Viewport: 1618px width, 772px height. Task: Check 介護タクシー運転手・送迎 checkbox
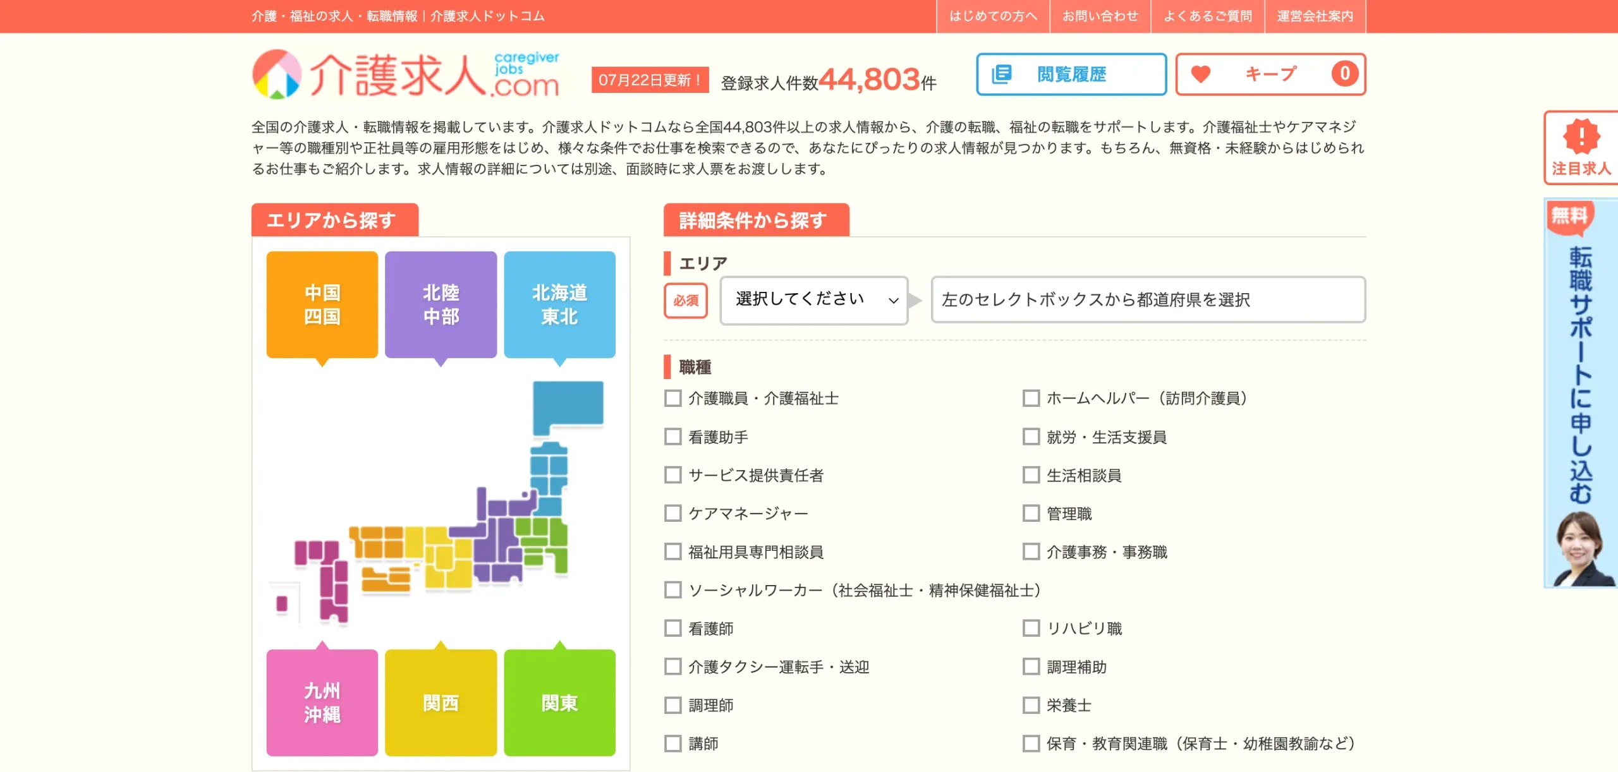(673, 666)
